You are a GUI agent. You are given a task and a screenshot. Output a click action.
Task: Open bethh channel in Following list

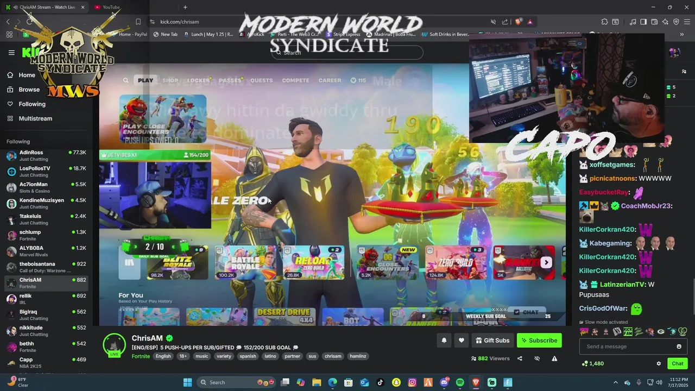(x=46, y=346)
